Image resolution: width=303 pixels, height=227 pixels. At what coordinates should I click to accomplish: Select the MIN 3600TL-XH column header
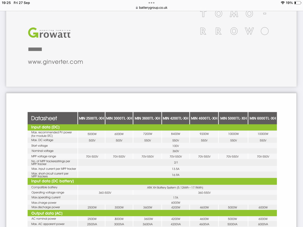pyautogui.click(x=147, y=118)
